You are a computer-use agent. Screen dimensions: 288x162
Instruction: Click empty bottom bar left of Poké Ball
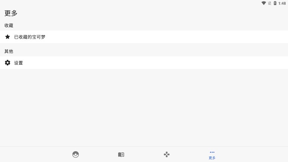pyautogui.click(x=30, y=155)
